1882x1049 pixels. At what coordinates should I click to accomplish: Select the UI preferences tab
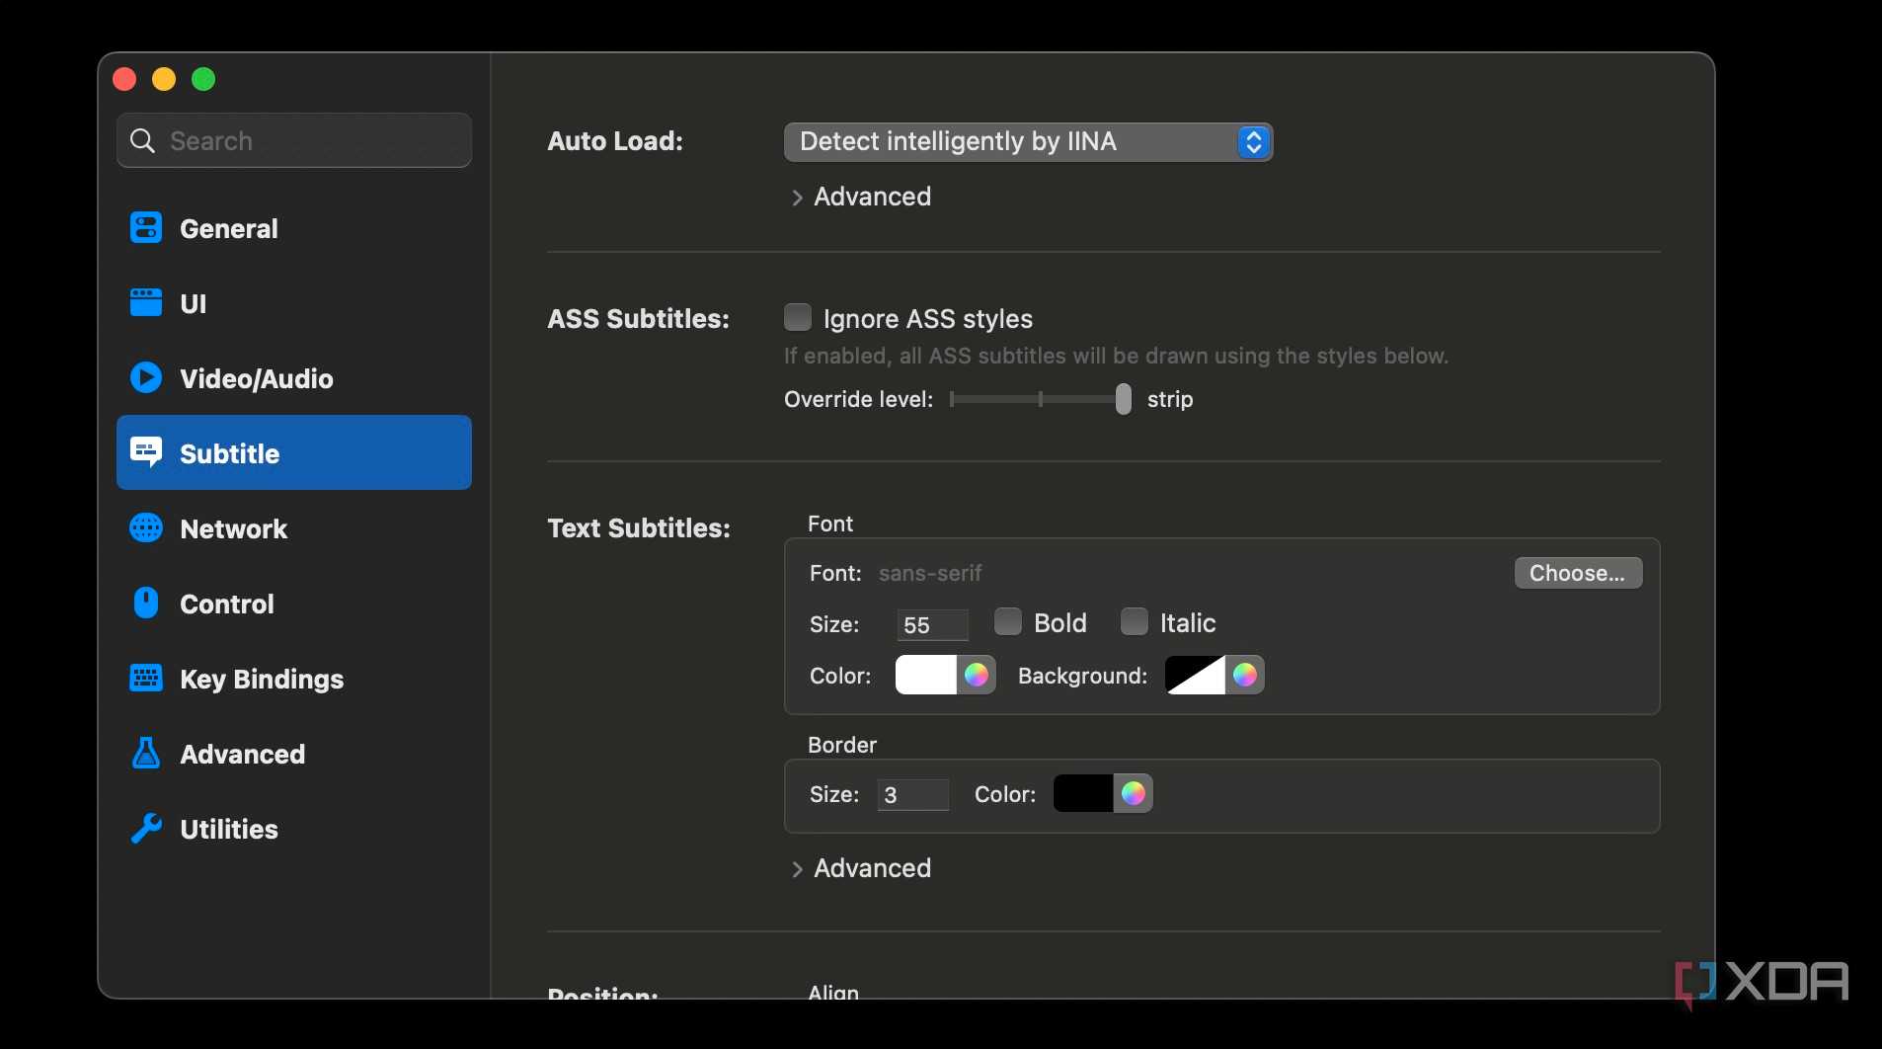[294, 303]
